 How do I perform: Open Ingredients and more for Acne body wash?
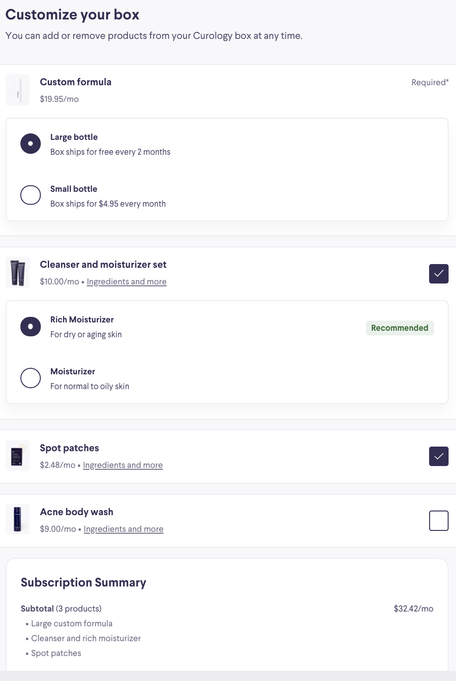point(124,529)
